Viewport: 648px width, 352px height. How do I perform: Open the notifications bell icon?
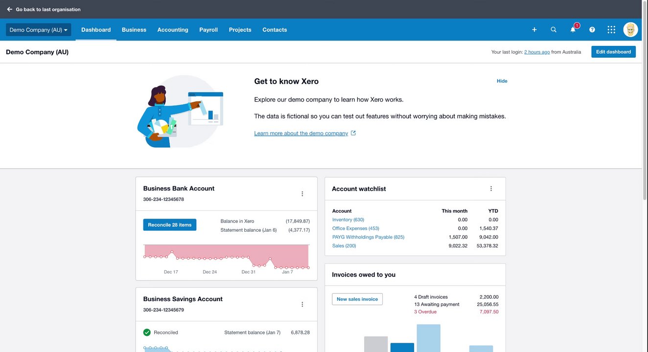(573, 30)
